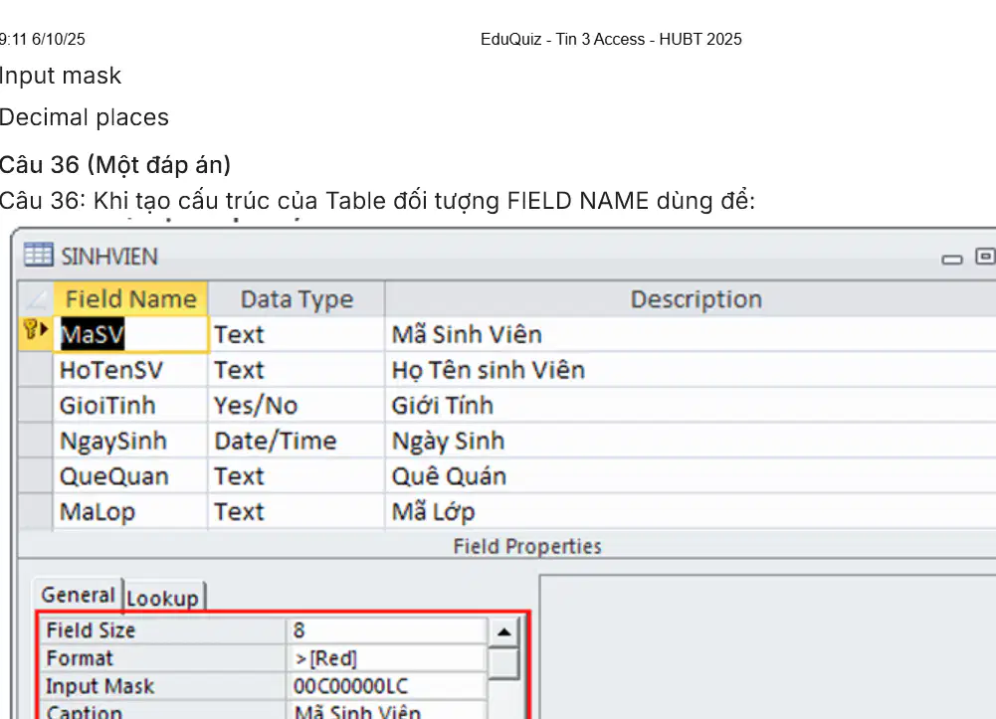Open the Data Type cell for HoTenSV
The image size is (996, 719).
click(x=297, y=370)
